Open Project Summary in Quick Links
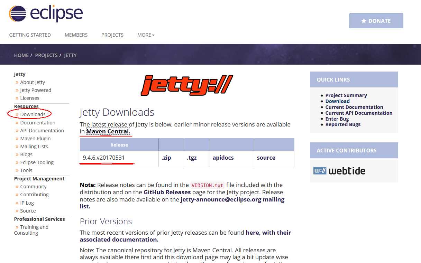The height and width of the screenshot is (263, 421). click(346, 95)
